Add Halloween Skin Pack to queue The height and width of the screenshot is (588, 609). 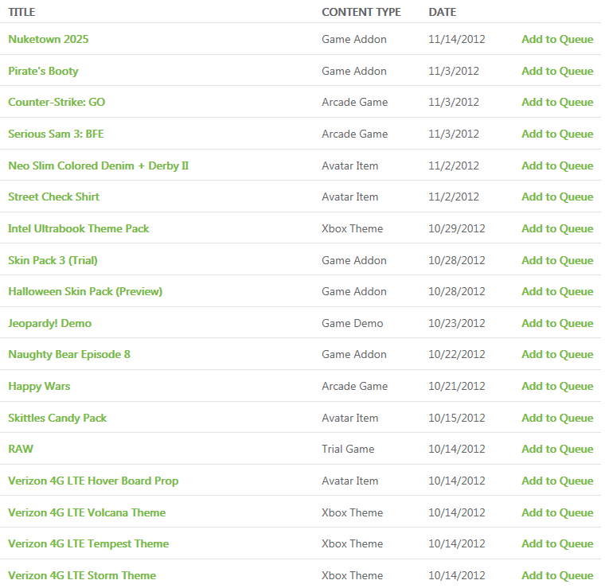tap(557, 291)
